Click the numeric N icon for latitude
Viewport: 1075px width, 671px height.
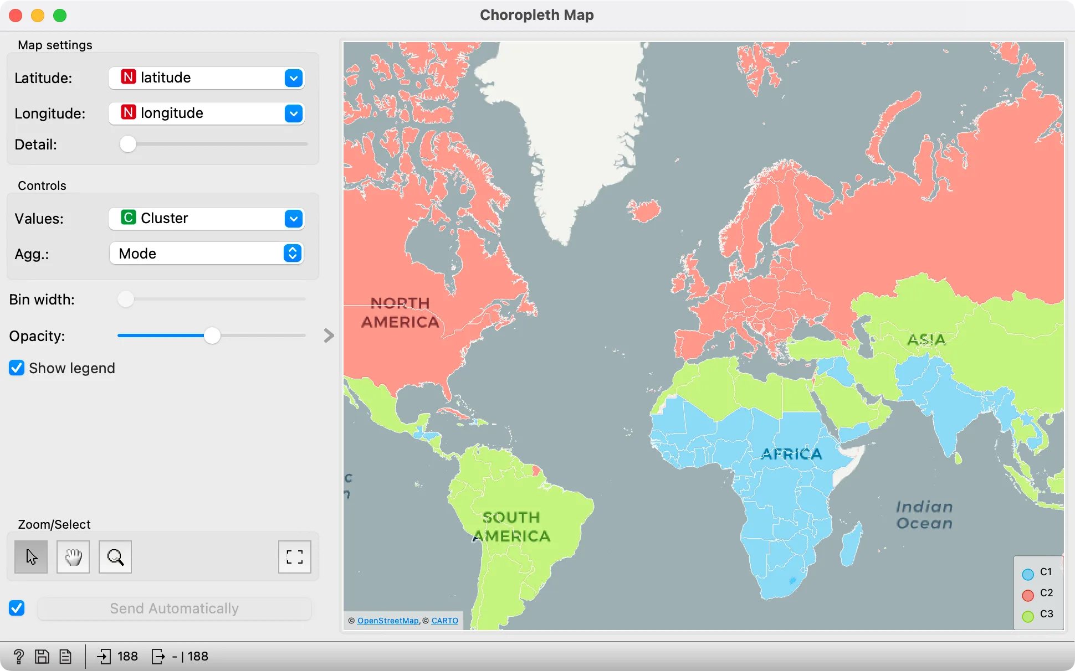click(129, 77)
